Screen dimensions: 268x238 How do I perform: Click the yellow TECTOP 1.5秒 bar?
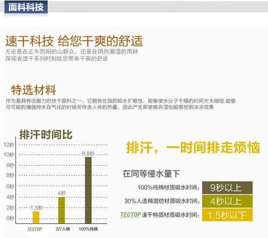(x=36, y=217)
